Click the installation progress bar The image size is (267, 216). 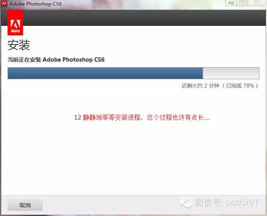[133, 73]
